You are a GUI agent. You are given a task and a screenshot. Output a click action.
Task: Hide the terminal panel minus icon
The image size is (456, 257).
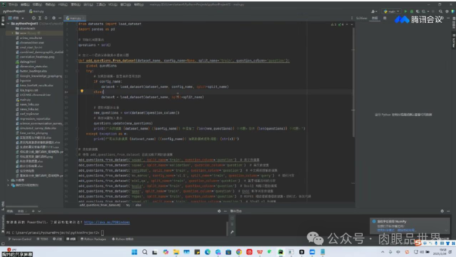[x=225, y=211]
